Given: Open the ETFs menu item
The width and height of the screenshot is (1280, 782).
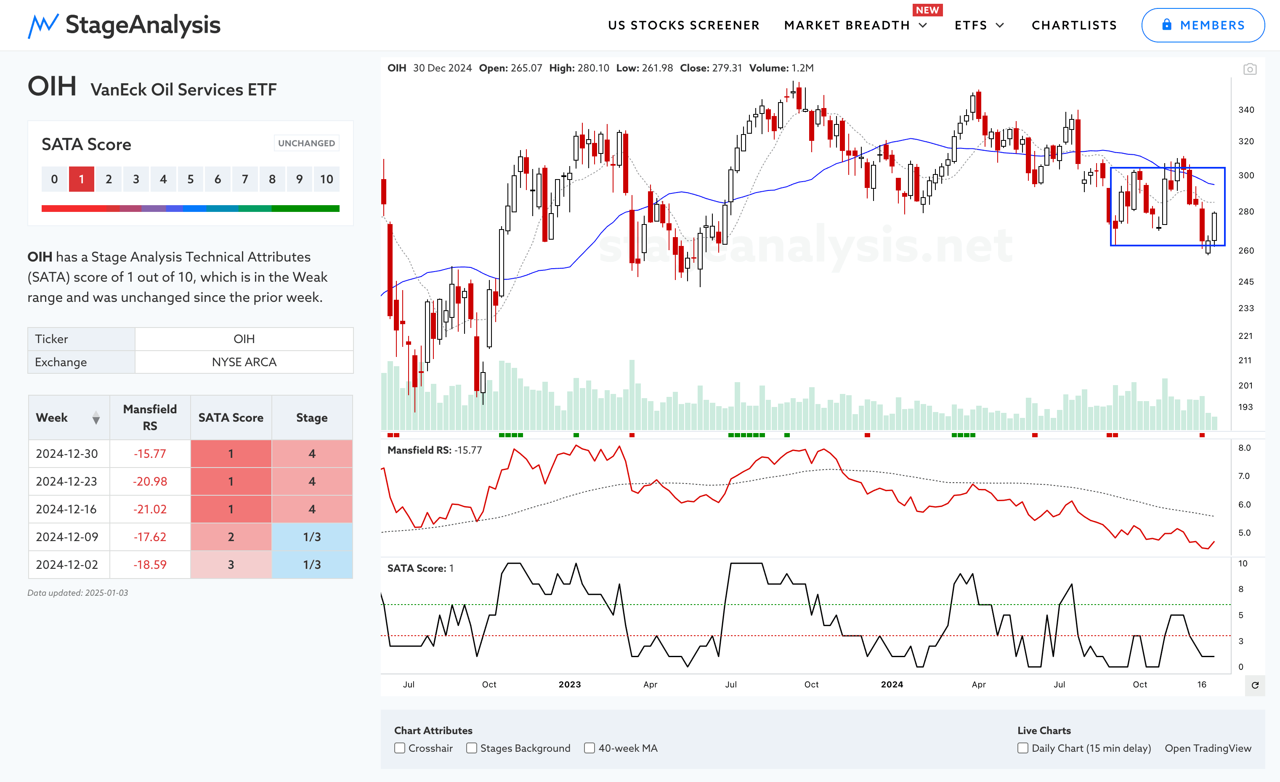Looking at the screenshot, I should tap(971, 25).
